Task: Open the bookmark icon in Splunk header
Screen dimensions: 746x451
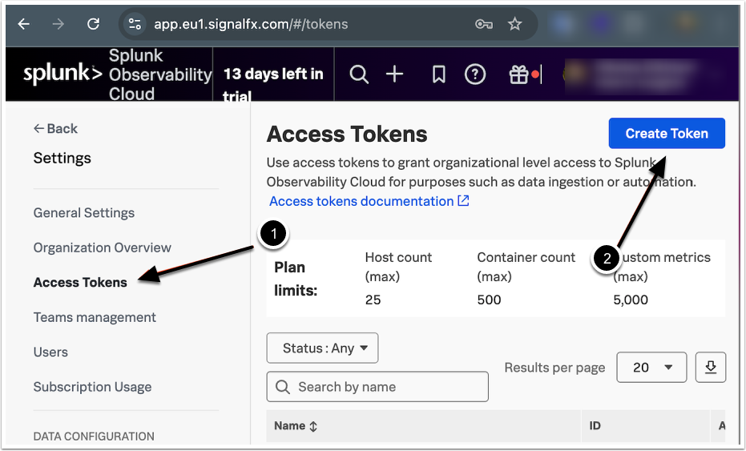Action: 438,74
